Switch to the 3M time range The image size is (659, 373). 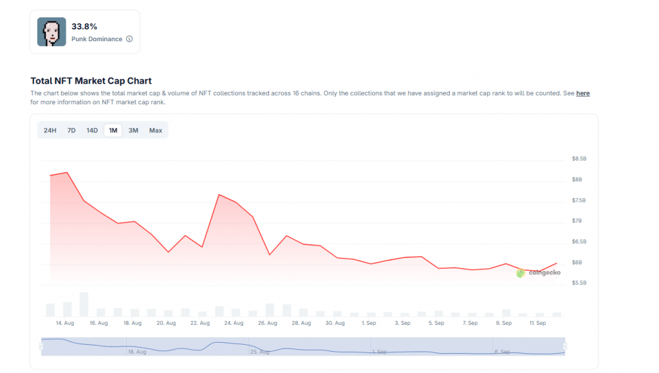click(133, 130)
